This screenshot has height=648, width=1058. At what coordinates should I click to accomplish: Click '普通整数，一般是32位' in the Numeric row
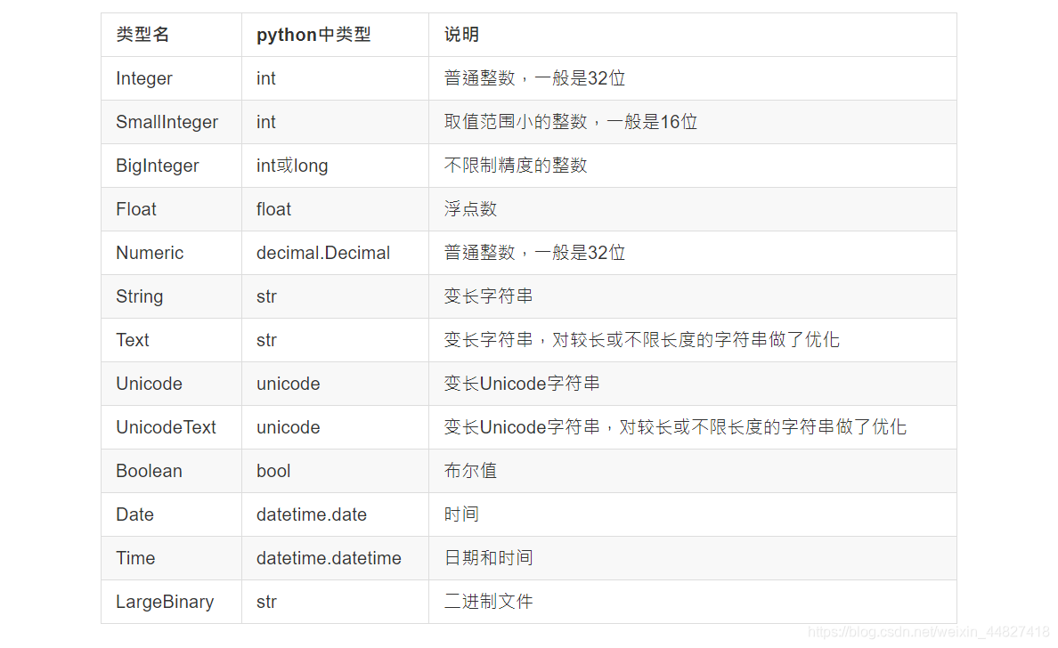(x=534, y=253)
